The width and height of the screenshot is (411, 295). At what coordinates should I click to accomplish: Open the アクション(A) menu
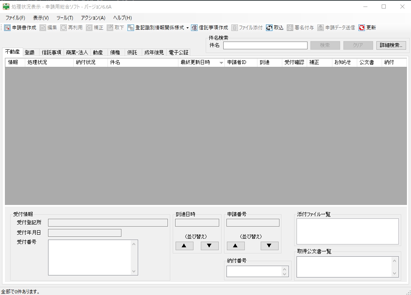click(x=93, y=18)
